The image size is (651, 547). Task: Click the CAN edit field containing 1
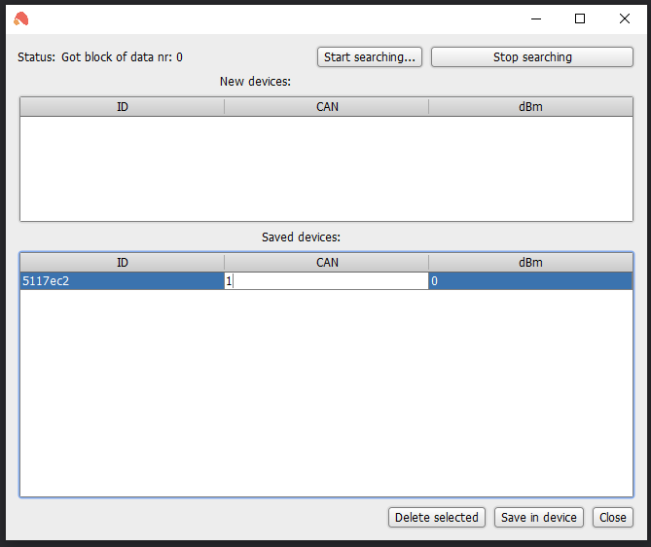click(x=326, y=281)
